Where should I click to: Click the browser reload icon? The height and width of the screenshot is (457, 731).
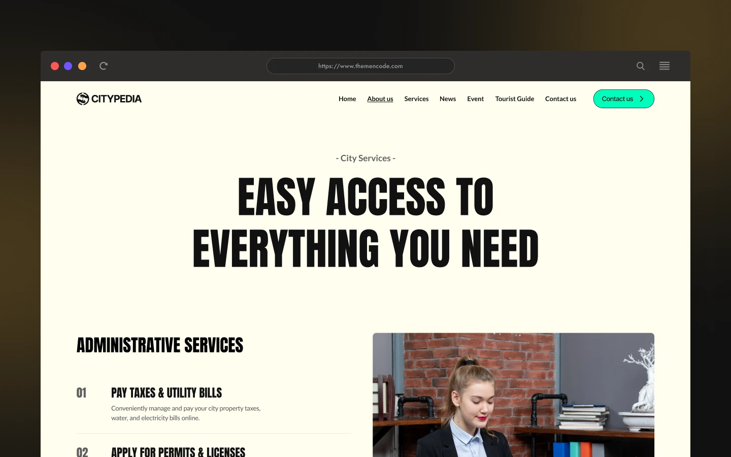pos(104,66)
